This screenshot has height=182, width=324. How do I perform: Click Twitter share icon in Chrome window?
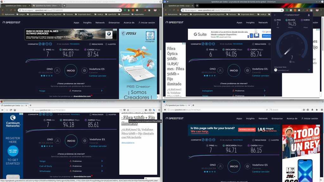tap(44, 44)
